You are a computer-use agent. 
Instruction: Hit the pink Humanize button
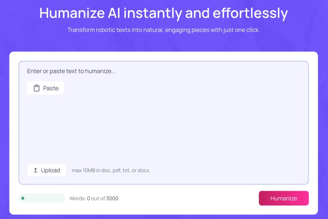[x=283, y=198]
